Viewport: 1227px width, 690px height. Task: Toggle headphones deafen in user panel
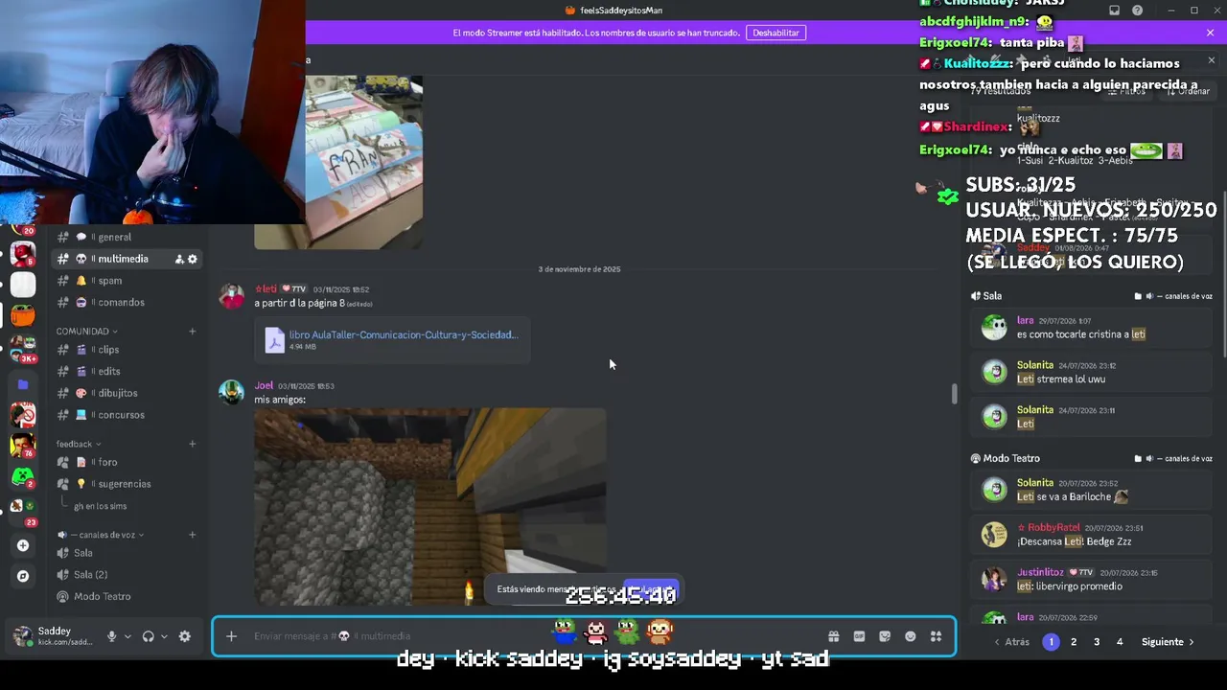(x=148, y=636)
